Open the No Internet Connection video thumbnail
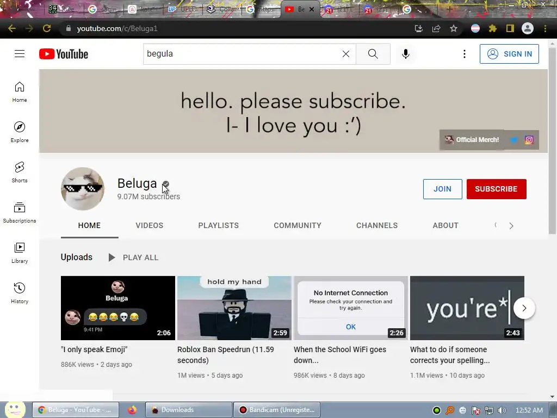Image resolution: width=557 pixels, height=418 pixels. tap(351, 308)
